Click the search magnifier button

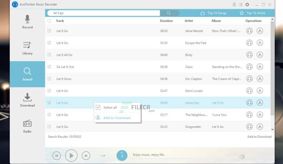coord(169,13)
